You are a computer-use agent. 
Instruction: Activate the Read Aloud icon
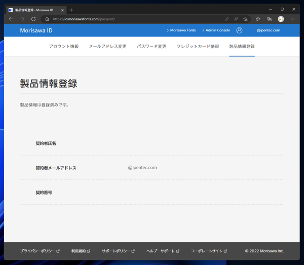pyautogui.click(x=236, y=19)
